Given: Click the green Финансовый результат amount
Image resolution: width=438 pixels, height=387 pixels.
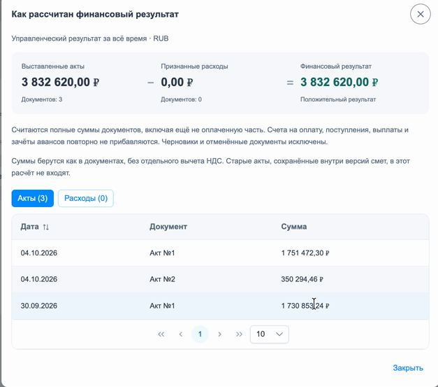Looking at the screenshot, I should 340,83.
